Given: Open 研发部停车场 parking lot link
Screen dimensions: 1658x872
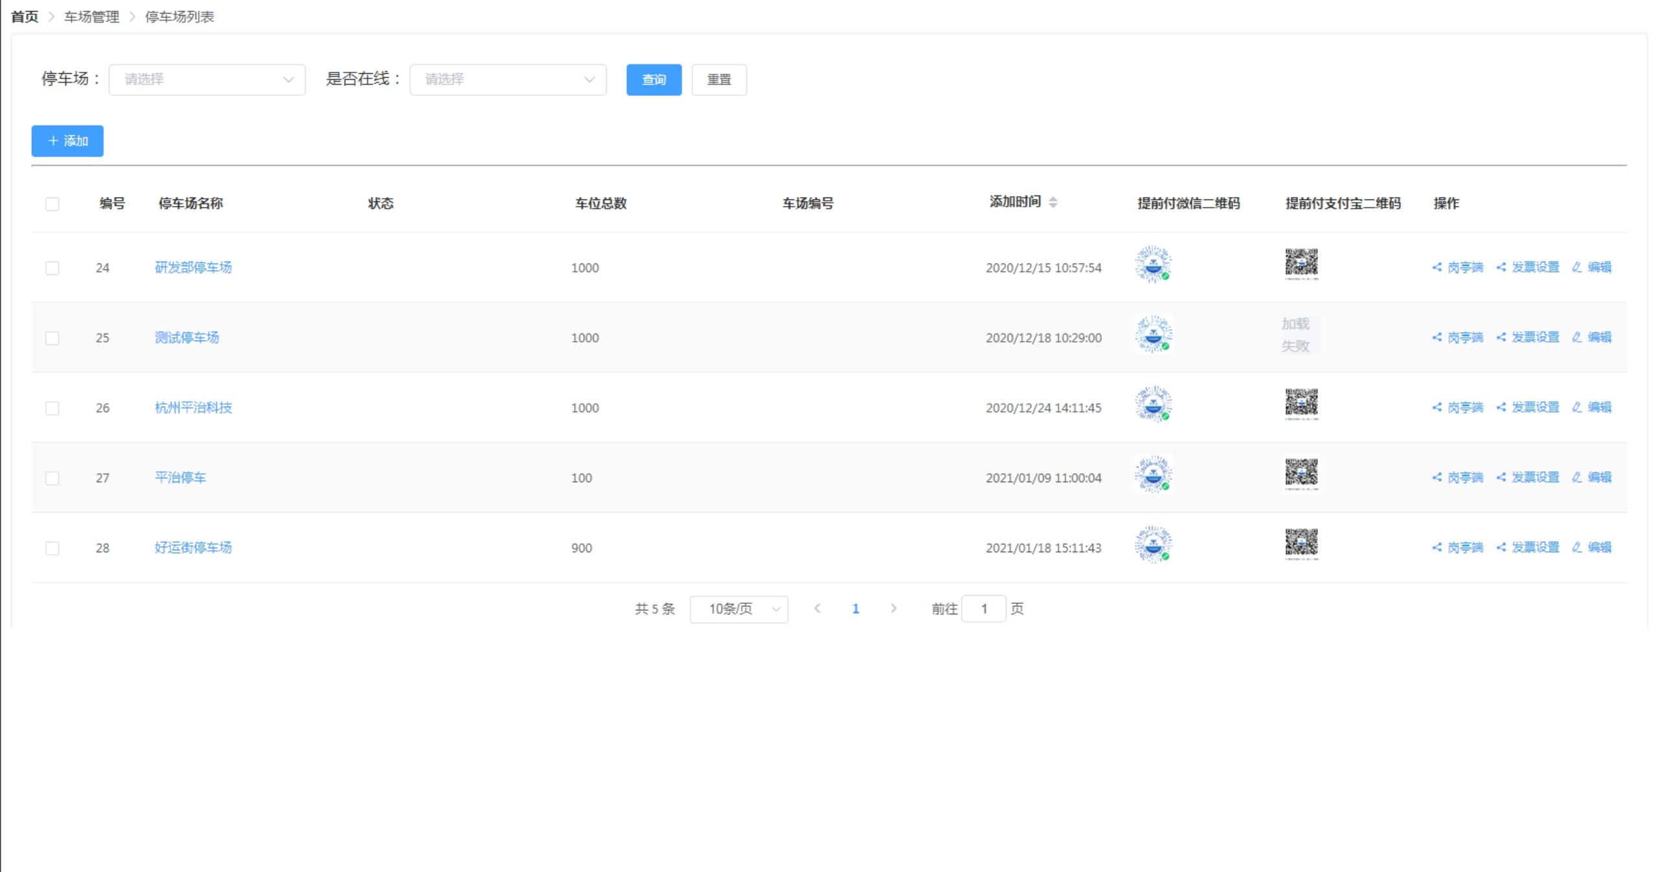Looking at the screenshot, I should coord(193,267).
